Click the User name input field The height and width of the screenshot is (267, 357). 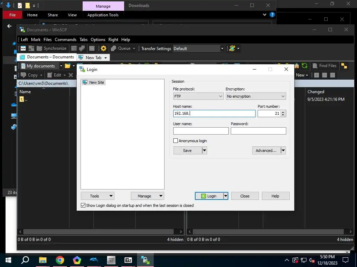pyautogui.click(x=200, y=131)
